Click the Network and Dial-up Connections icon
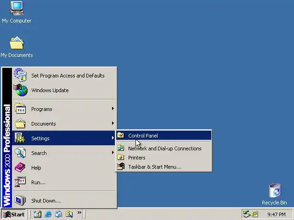Viewport: 294px width, 220px height. (120, 148)
